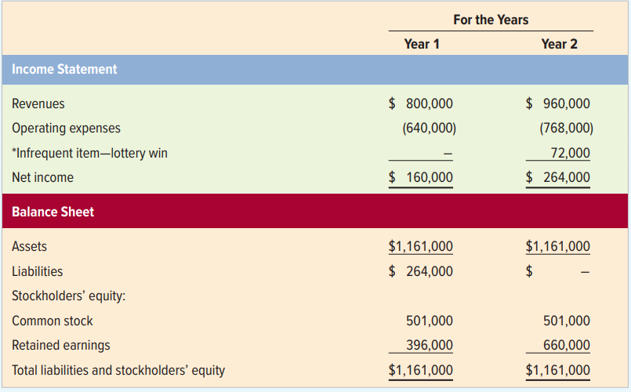Click Year 2 Revenues value $960,000
The height and width of the screenshot is (392, 631).
(558, 103)
